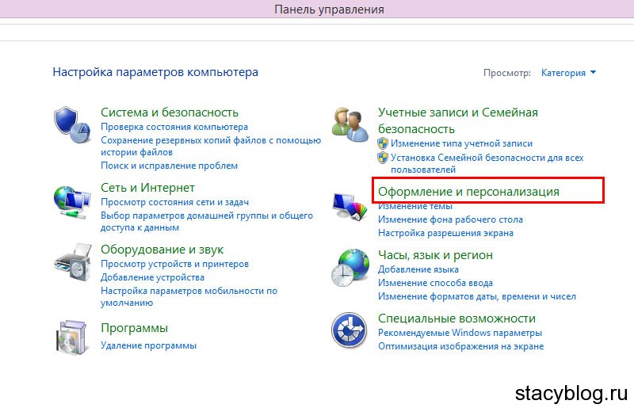Click Изменение фона рабочего стола link
Screen dimensions: 634x412
coord(450,219)
